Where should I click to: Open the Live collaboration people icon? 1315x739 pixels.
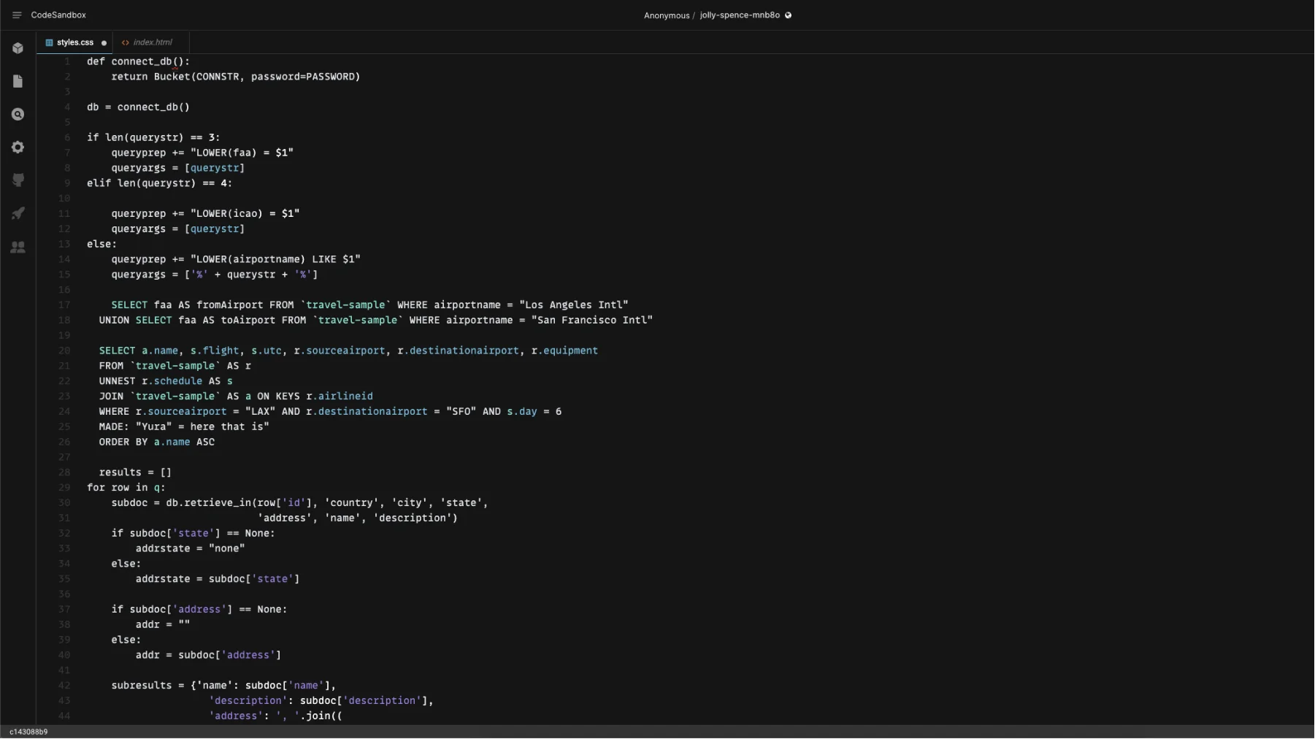pos(18,248)
